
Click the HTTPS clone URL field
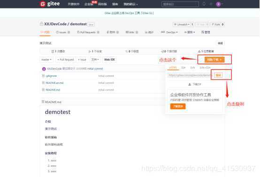click(190, 75)
